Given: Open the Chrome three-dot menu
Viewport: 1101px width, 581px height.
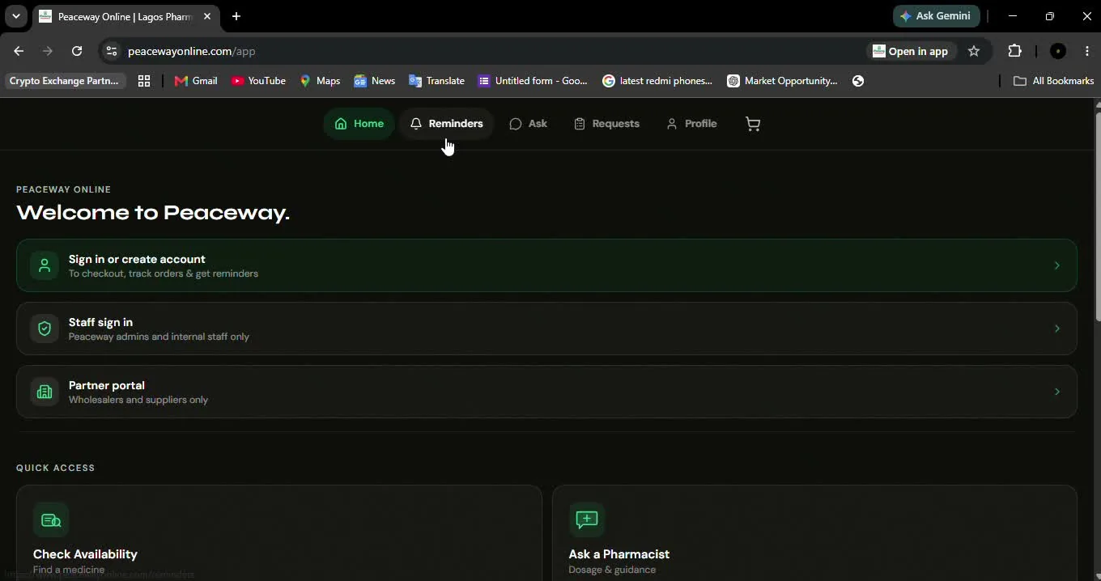Looking at the screenshot, I should point(1087,51).
